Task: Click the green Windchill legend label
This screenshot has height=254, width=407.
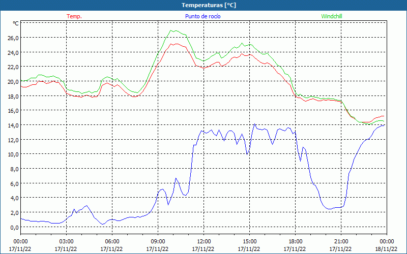Action: [x=332, y=16]
